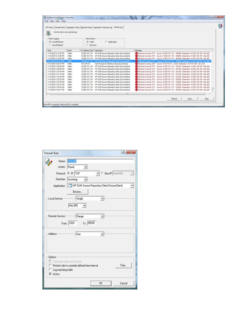Click the To port field 65535
The height and width of the screenshot is (331, 248).
coord(92,223)
